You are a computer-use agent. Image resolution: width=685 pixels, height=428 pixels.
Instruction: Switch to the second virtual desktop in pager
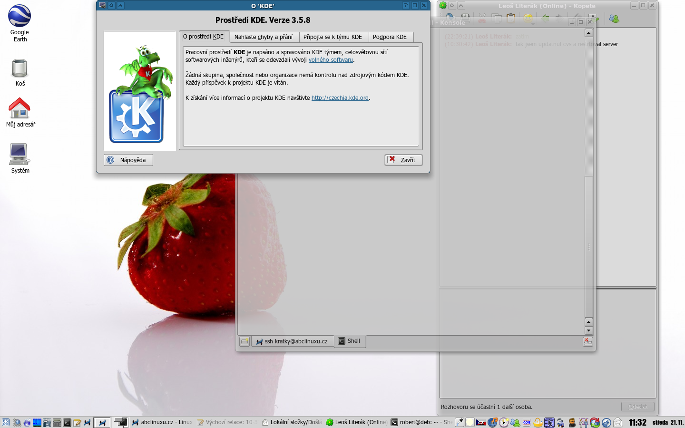(x=121, y=422)
